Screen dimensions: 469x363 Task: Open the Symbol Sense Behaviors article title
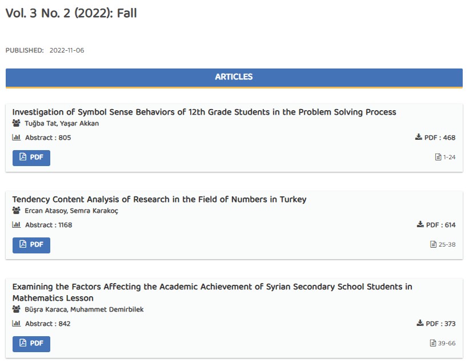(204, 112)
